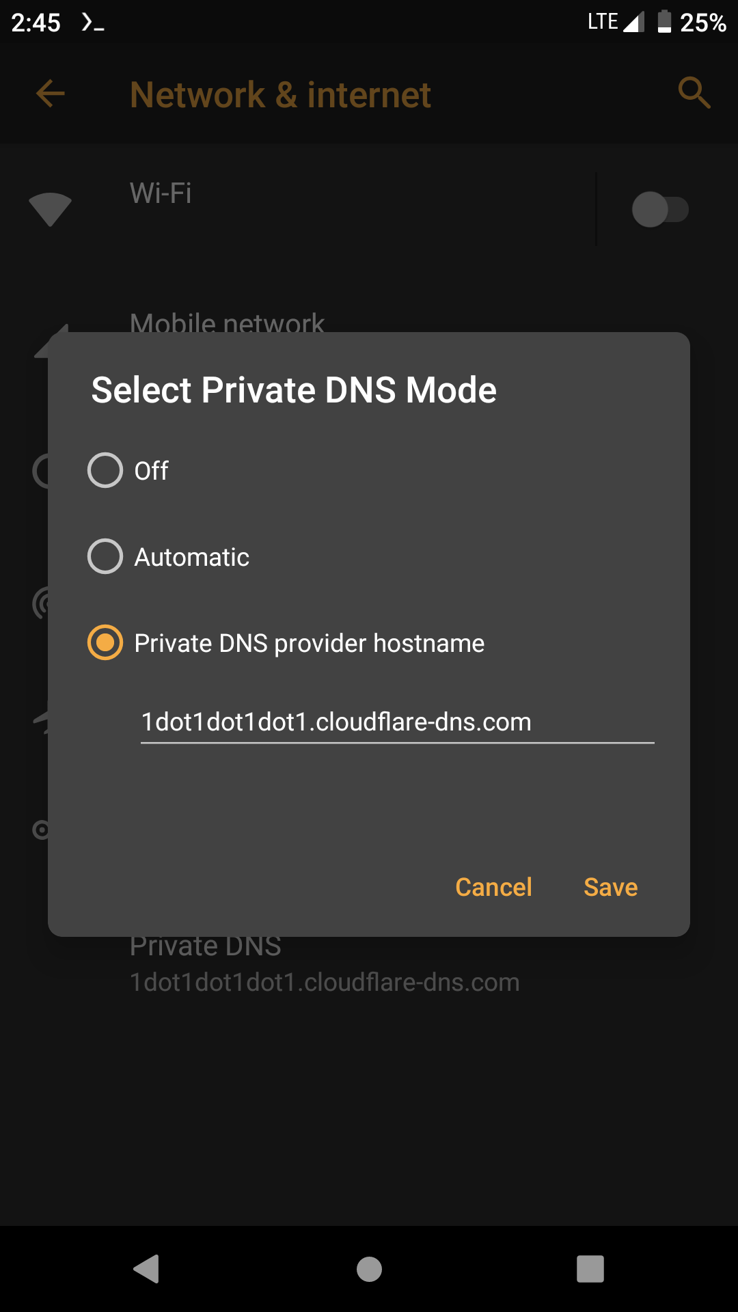Select the Off radio button
738x1312 pixels.
[x=105, y=470]
